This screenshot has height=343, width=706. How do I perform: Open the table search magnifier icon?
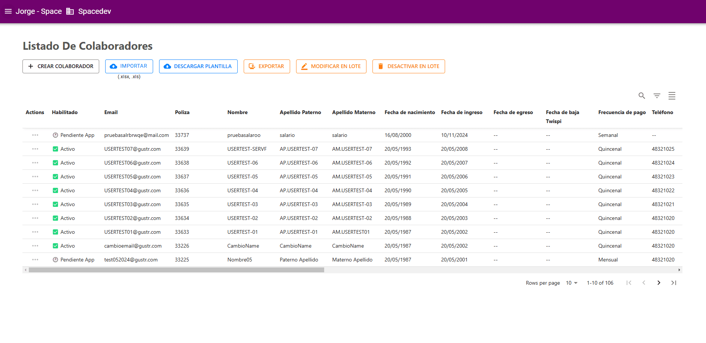[x=642, y=96]
